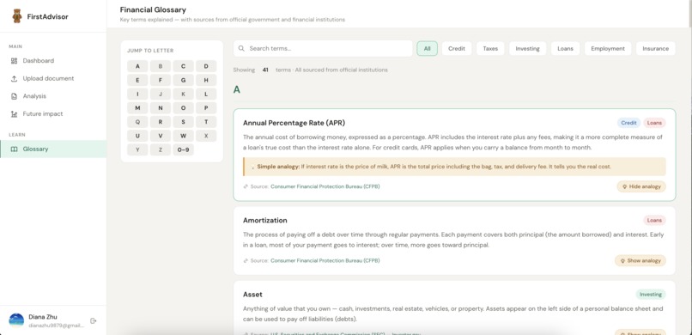Jump to letter I
Image resolution: width=692 pixels, height=335 pixels.
pyautogui.click(x=137, y=94)
